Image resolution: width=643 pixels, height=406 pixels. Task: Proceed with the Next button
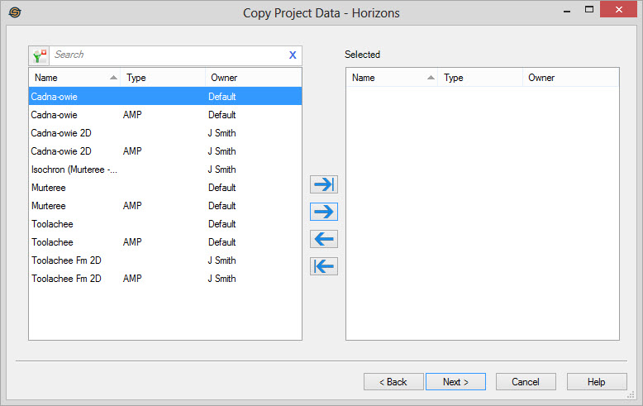455,382
